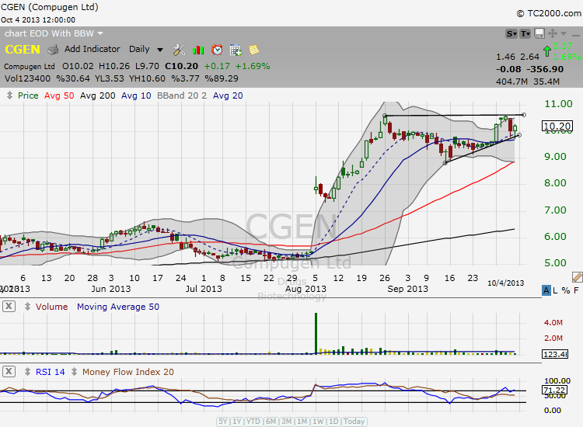Select the Price legend label

pyautogui.click(x=28, y=95)
